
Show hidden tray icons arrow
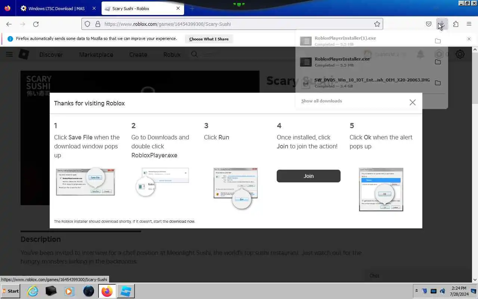[x=416, y=291]
